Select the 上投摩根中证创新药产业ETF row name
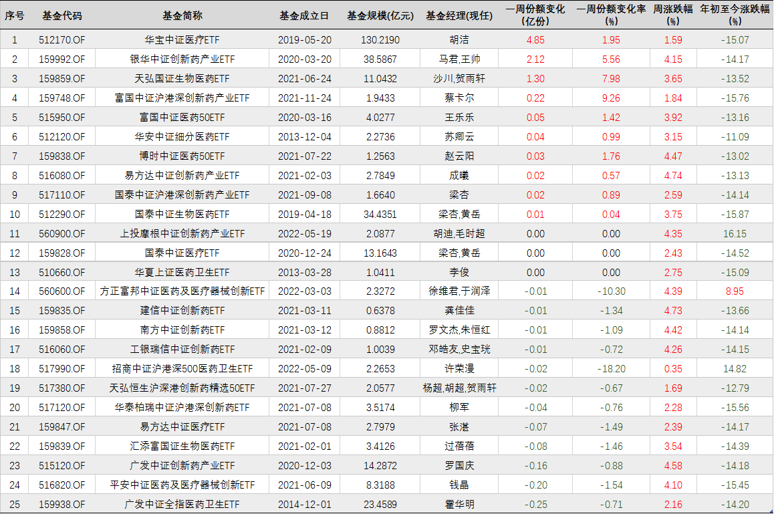 (182, 234)
